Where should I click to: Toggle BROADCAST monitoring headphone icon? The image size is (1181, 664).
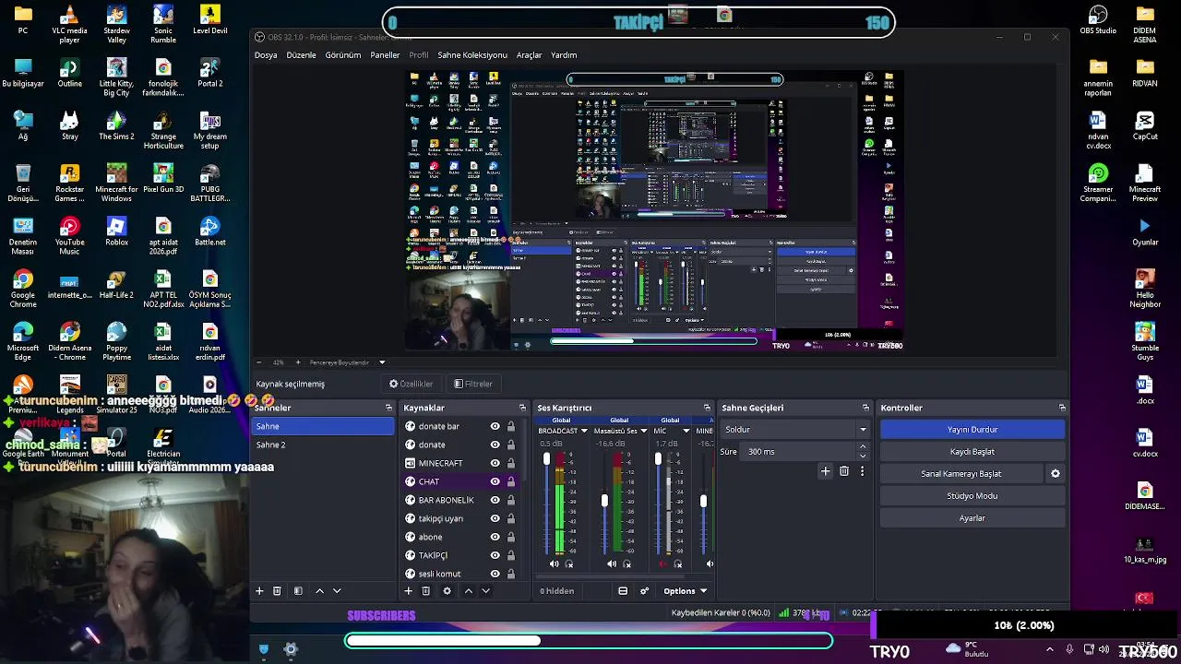click(x=569, y=563)
